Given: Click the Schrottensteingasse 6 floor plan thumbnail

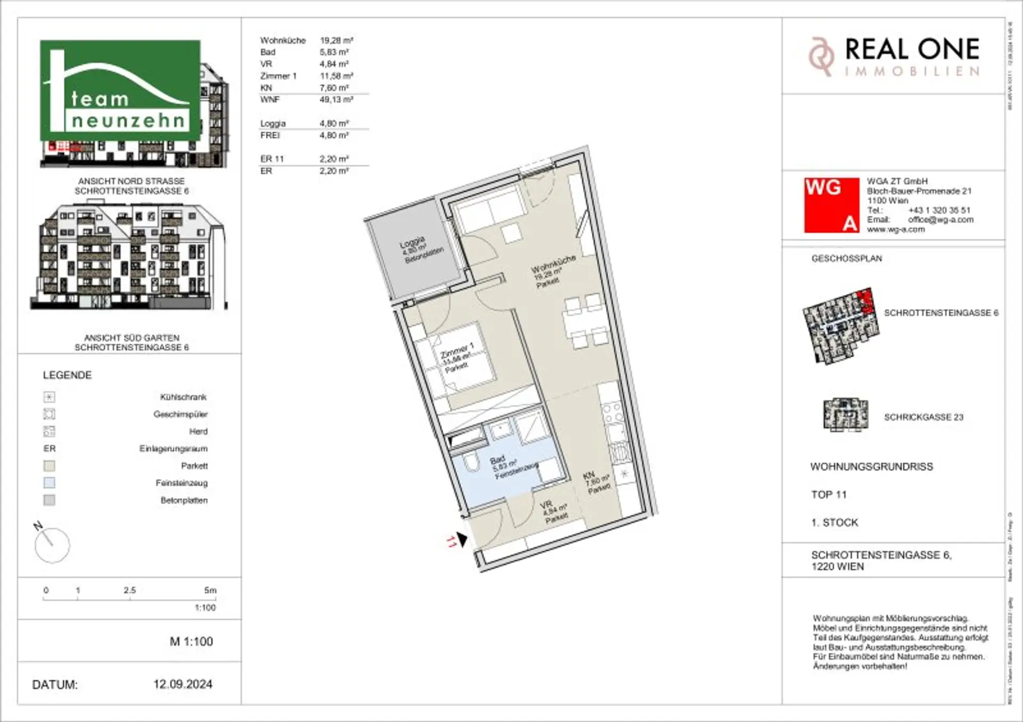Looking at the screenshot, I should [x=840, y=326].
